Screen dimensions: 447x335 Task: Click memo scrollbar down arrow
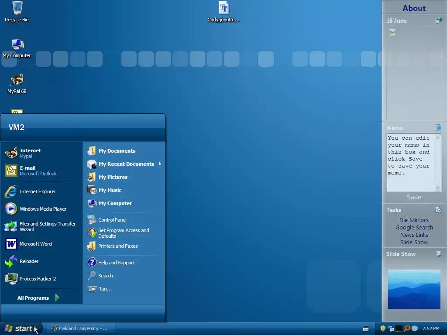437,188
